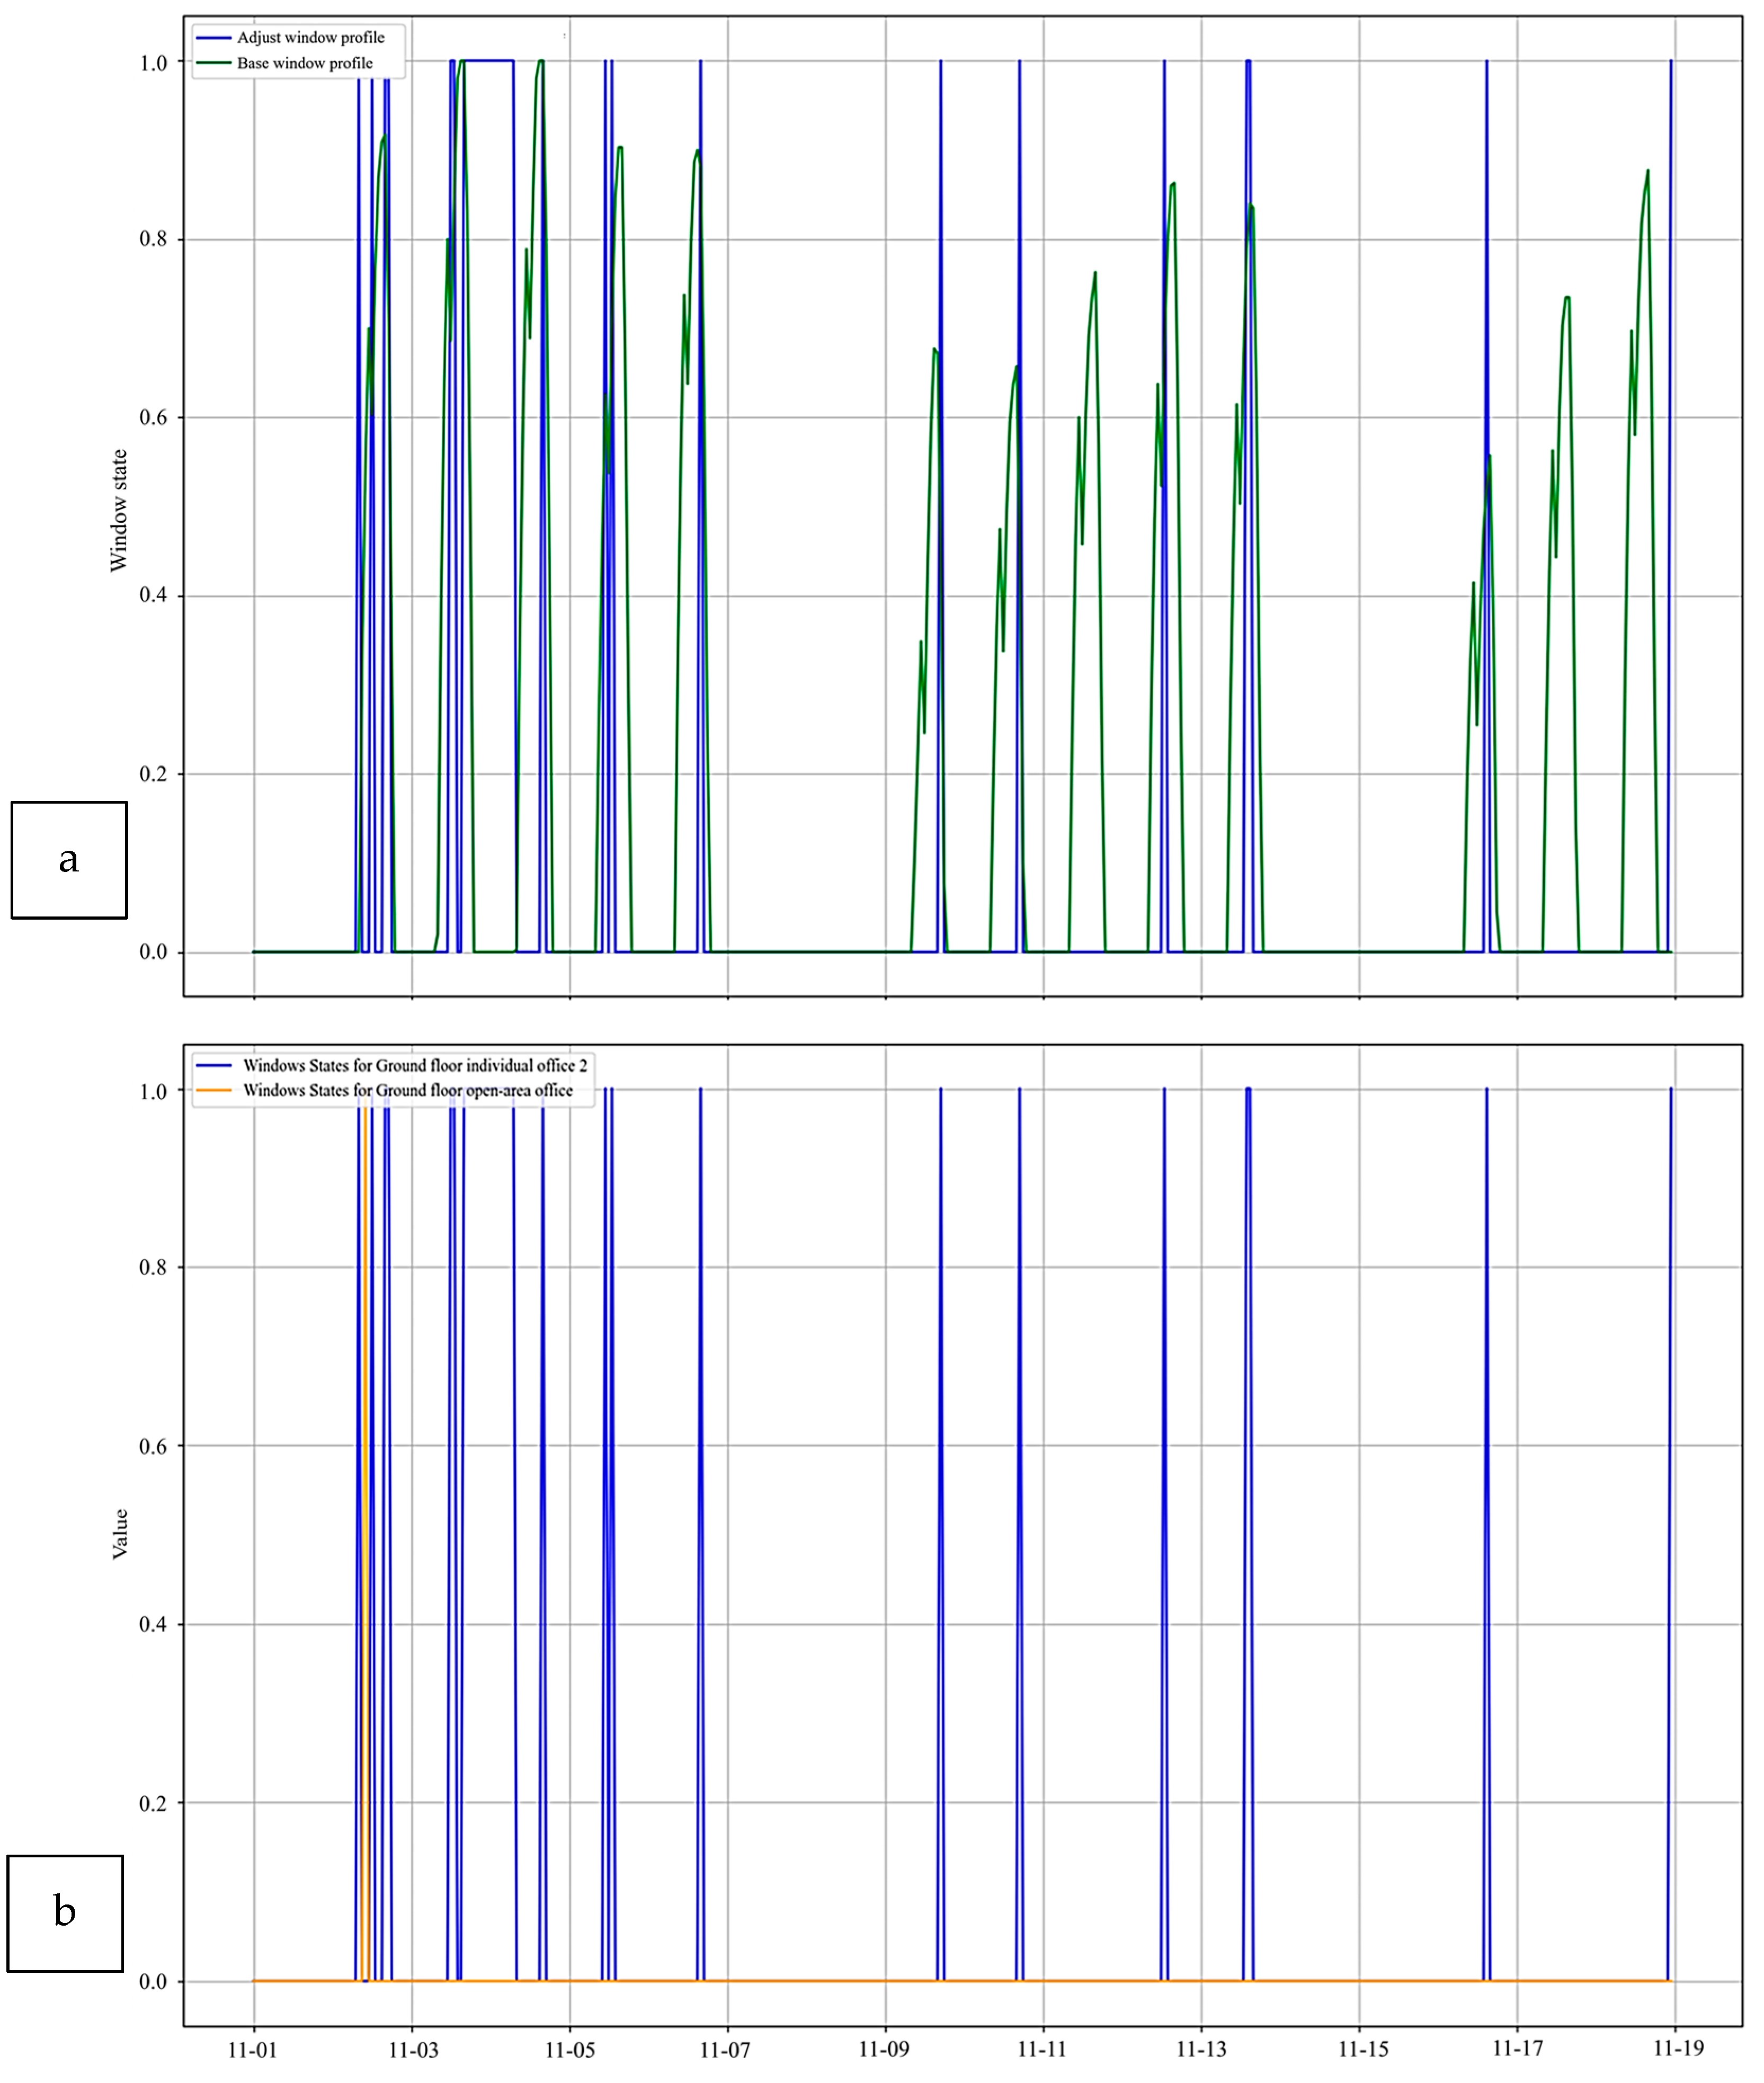Click the 0.4 tick on the bottom chart

pyautogui.click(x=153, y=1625)
